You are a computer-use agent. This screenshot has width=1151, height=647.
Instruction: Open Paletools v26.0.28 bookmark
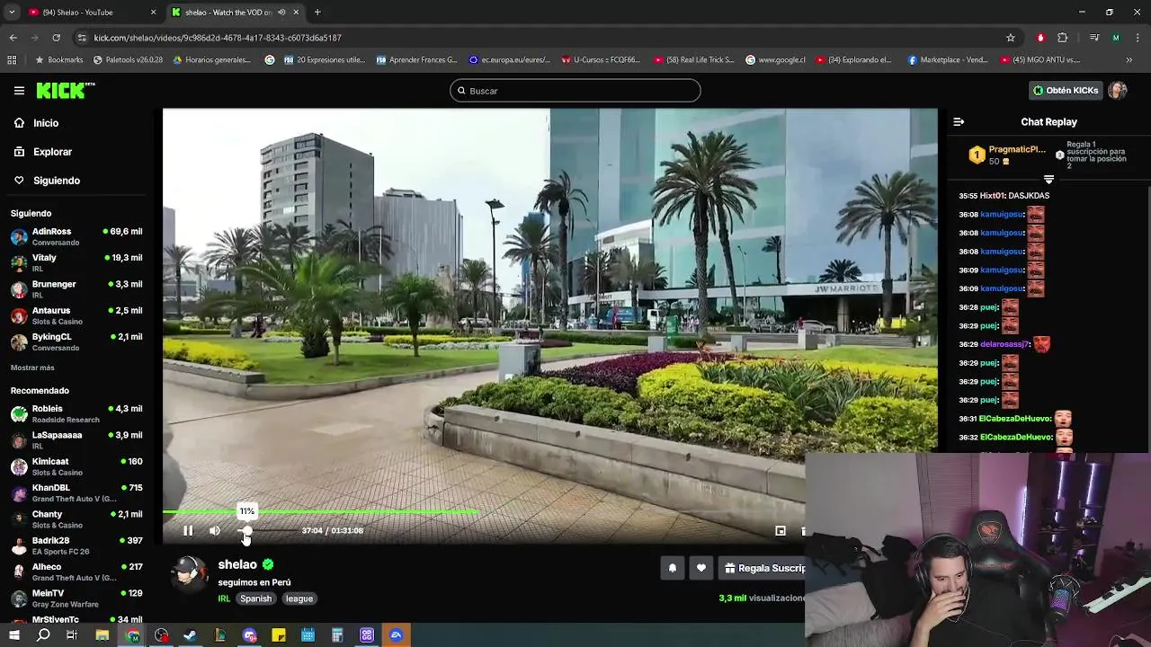pyautogui.click(x=128, y=60)
